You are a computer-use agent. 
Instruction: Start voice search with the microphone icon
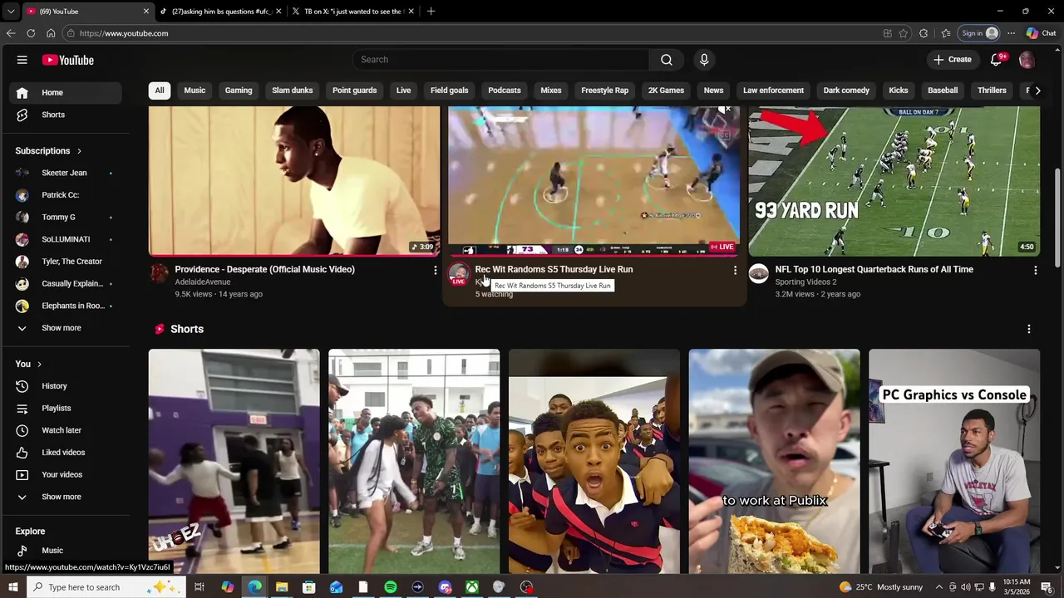(x=704, y=60)
